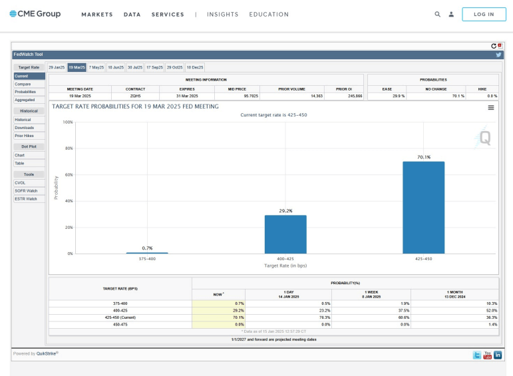The image size is (513, 376).
Task: Select the 10 Dec25 meeting tab
Action: pos(195,67)
